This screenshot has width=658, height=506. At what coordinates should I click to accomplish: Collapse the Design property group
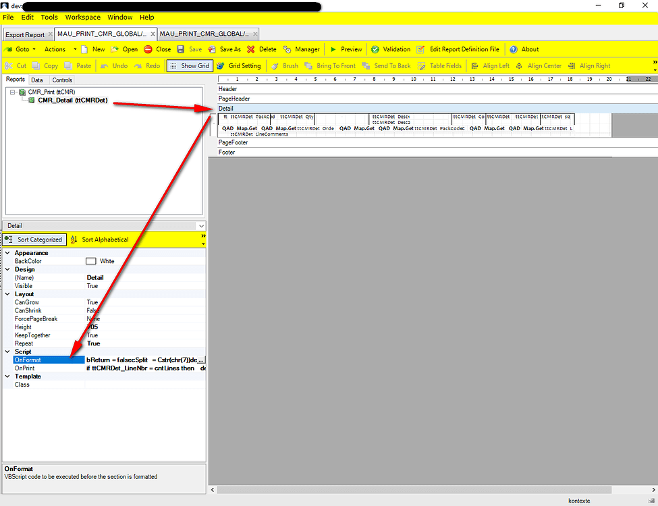click(x=7, y=269)
